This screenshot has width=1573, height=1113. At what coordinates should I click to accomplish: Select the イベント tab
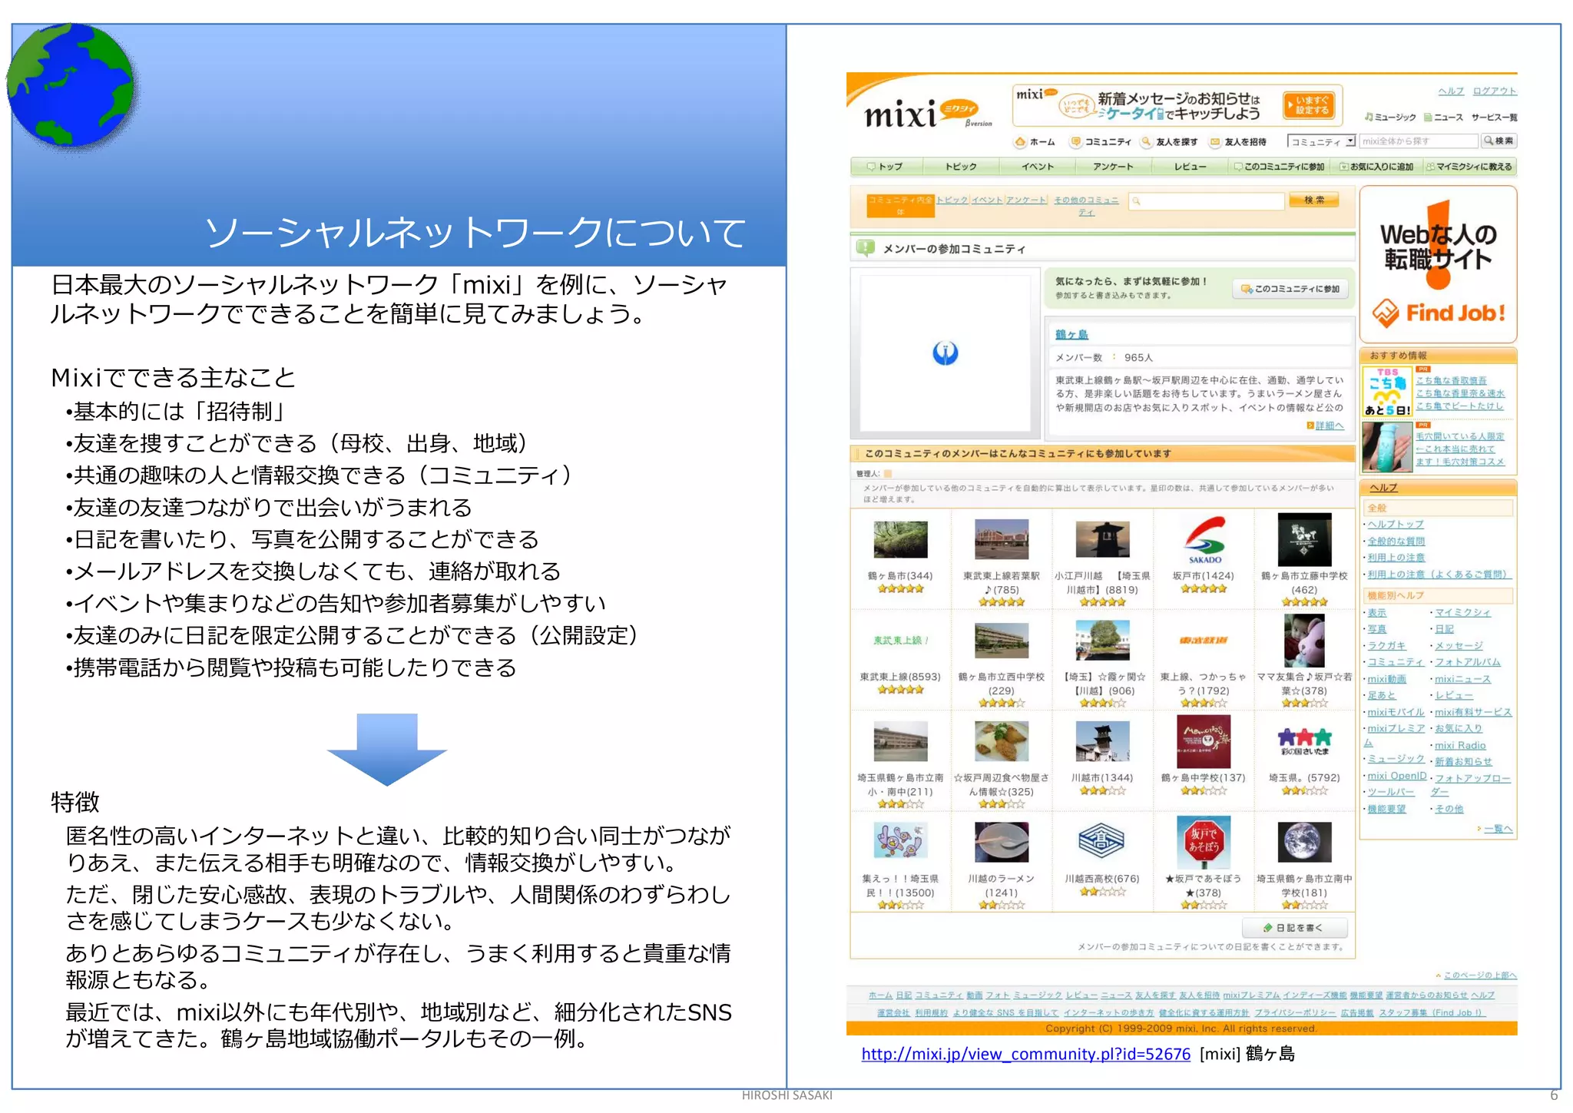point(1037,167)
